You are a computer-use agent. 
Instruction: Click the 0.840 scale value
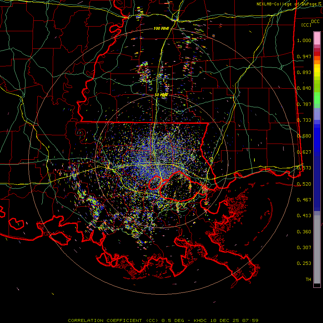click(304, 88)
